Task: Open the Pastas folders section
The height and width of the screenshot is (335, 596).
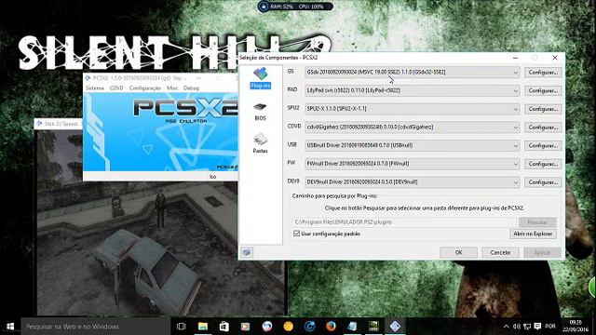Action: (261, 143)
